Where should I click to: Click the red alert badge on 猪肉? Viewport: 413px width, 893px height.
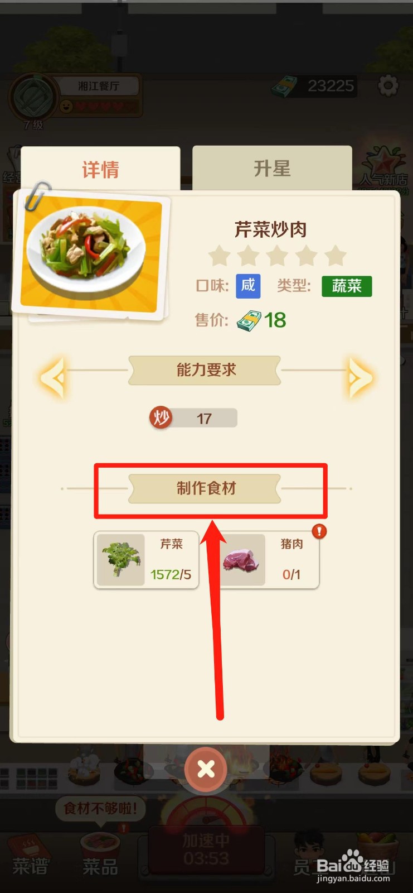point(319,531)
